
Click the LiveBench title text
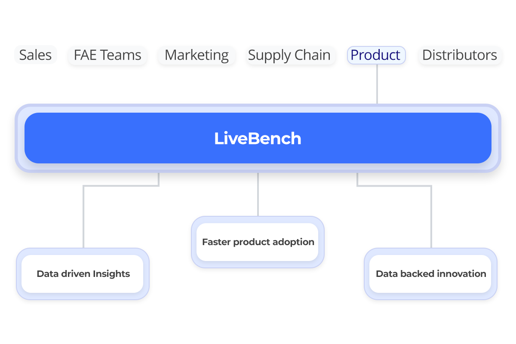pyautogui.click(x=258, y=138)
